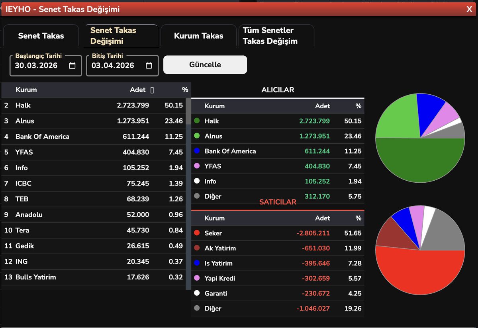Select the Senet Takas Değişimi tab
This screenshot has height=328, width=478.
click(121, 36)
